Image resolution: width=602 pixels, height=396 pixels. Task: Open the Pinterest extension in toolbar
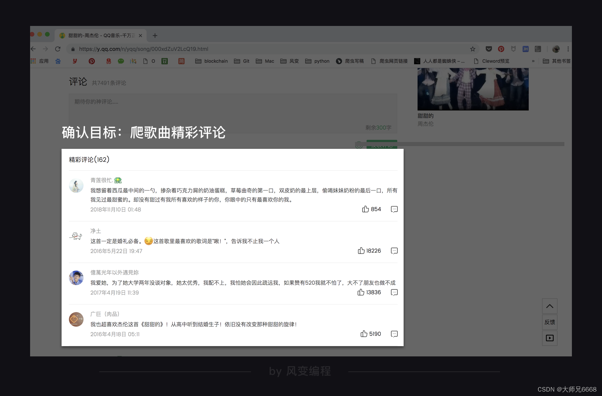(501, 49)
